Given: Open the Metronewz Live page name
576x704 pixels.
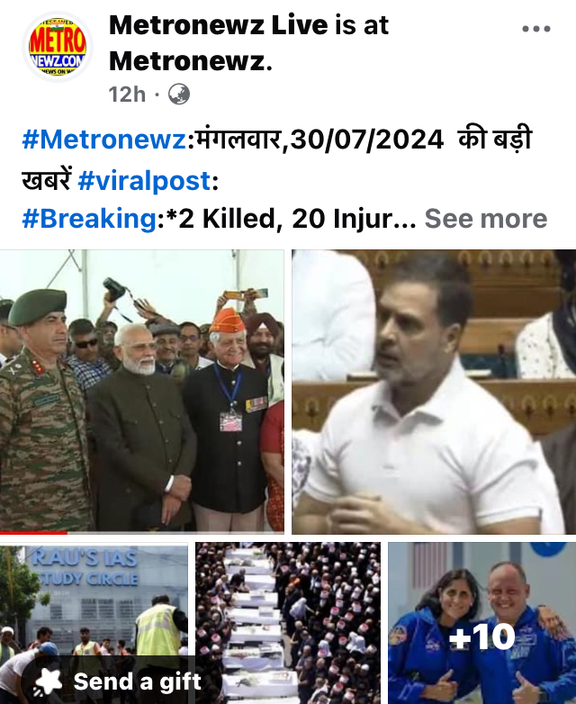Looking at the screenshot, I should 218,24.
